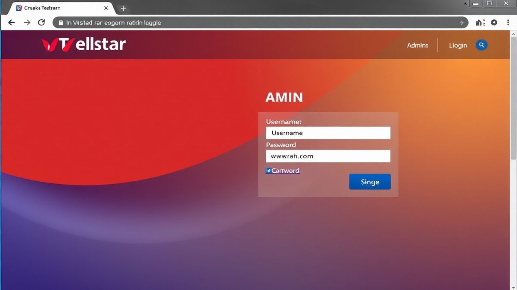The width and height of the screenshot is (517, 290).
Task: Open a new tab with the plus icon
Action: click(123, 8)
